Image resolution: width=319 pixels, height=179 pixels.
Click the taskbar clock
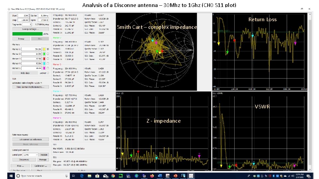click(299, 176)
